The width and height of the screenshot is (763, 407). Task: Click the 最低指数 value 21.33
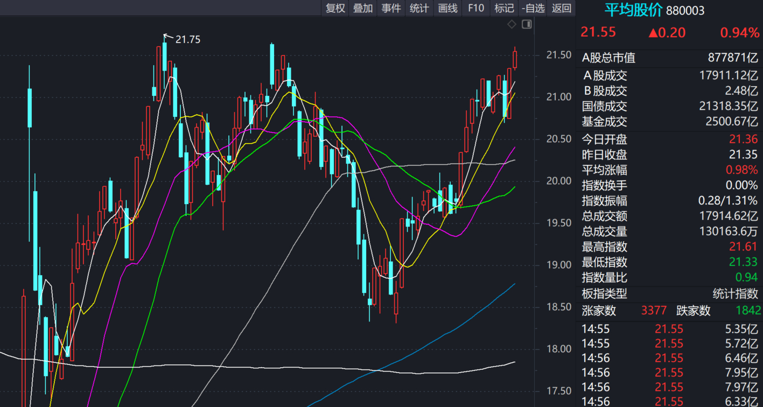(744, 262)
